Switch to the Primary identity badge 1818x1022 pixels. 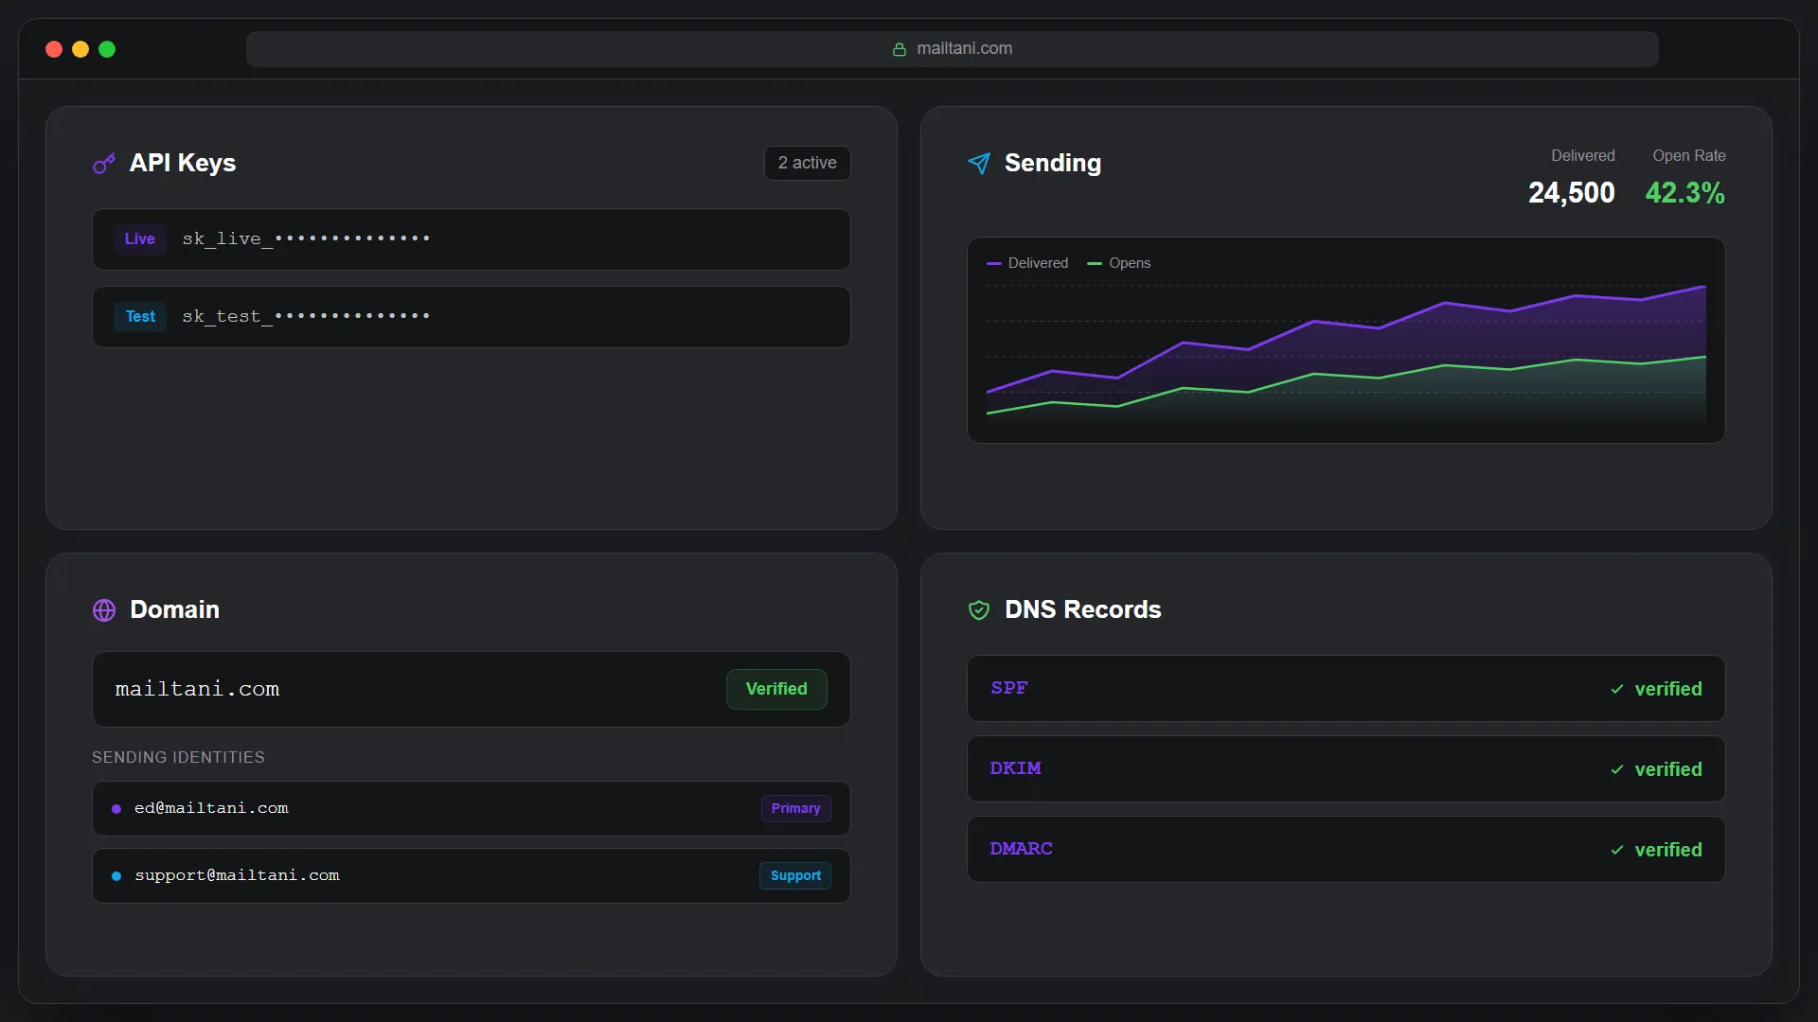pyautogui.click(x=794, y=809)
